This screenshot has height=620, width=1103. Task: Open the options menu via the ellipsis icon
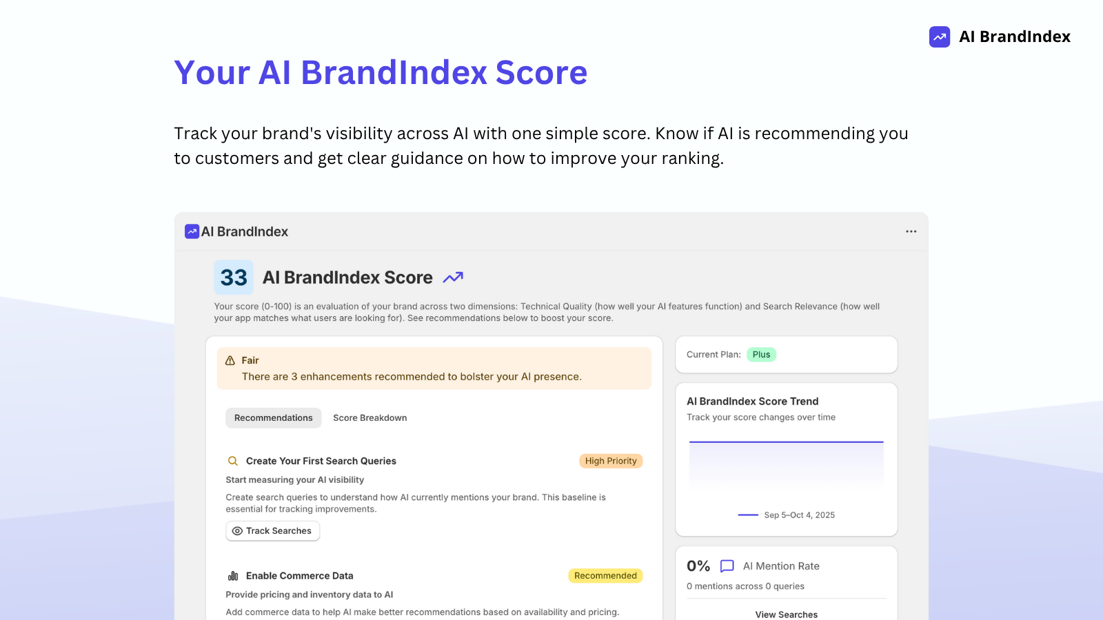coord(911,231)
